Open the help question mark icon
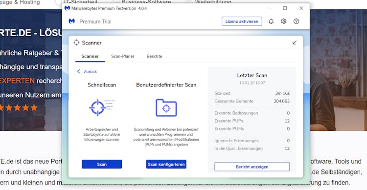Screen dimensions: 367x190 [x=296, y=21]
